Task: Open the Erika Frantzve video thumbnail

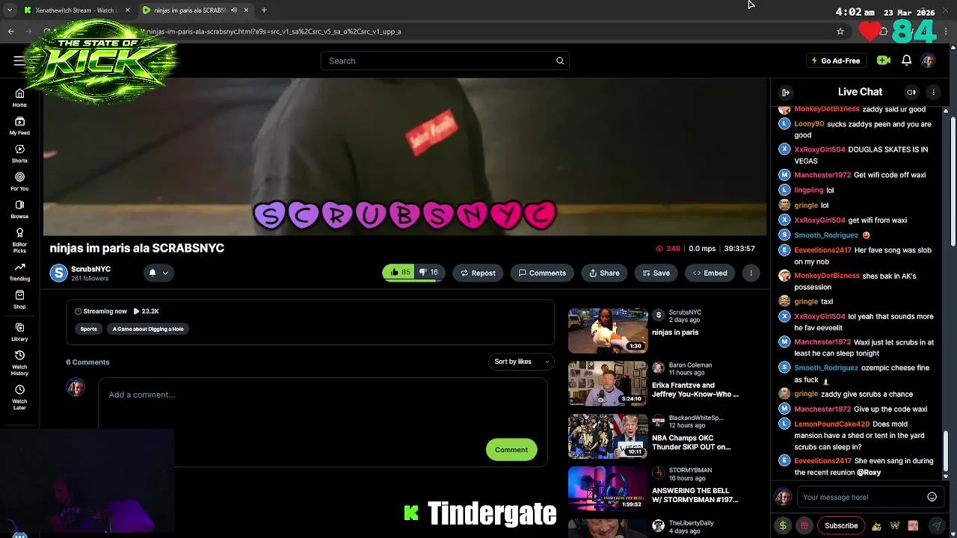Action: (608, 383)
